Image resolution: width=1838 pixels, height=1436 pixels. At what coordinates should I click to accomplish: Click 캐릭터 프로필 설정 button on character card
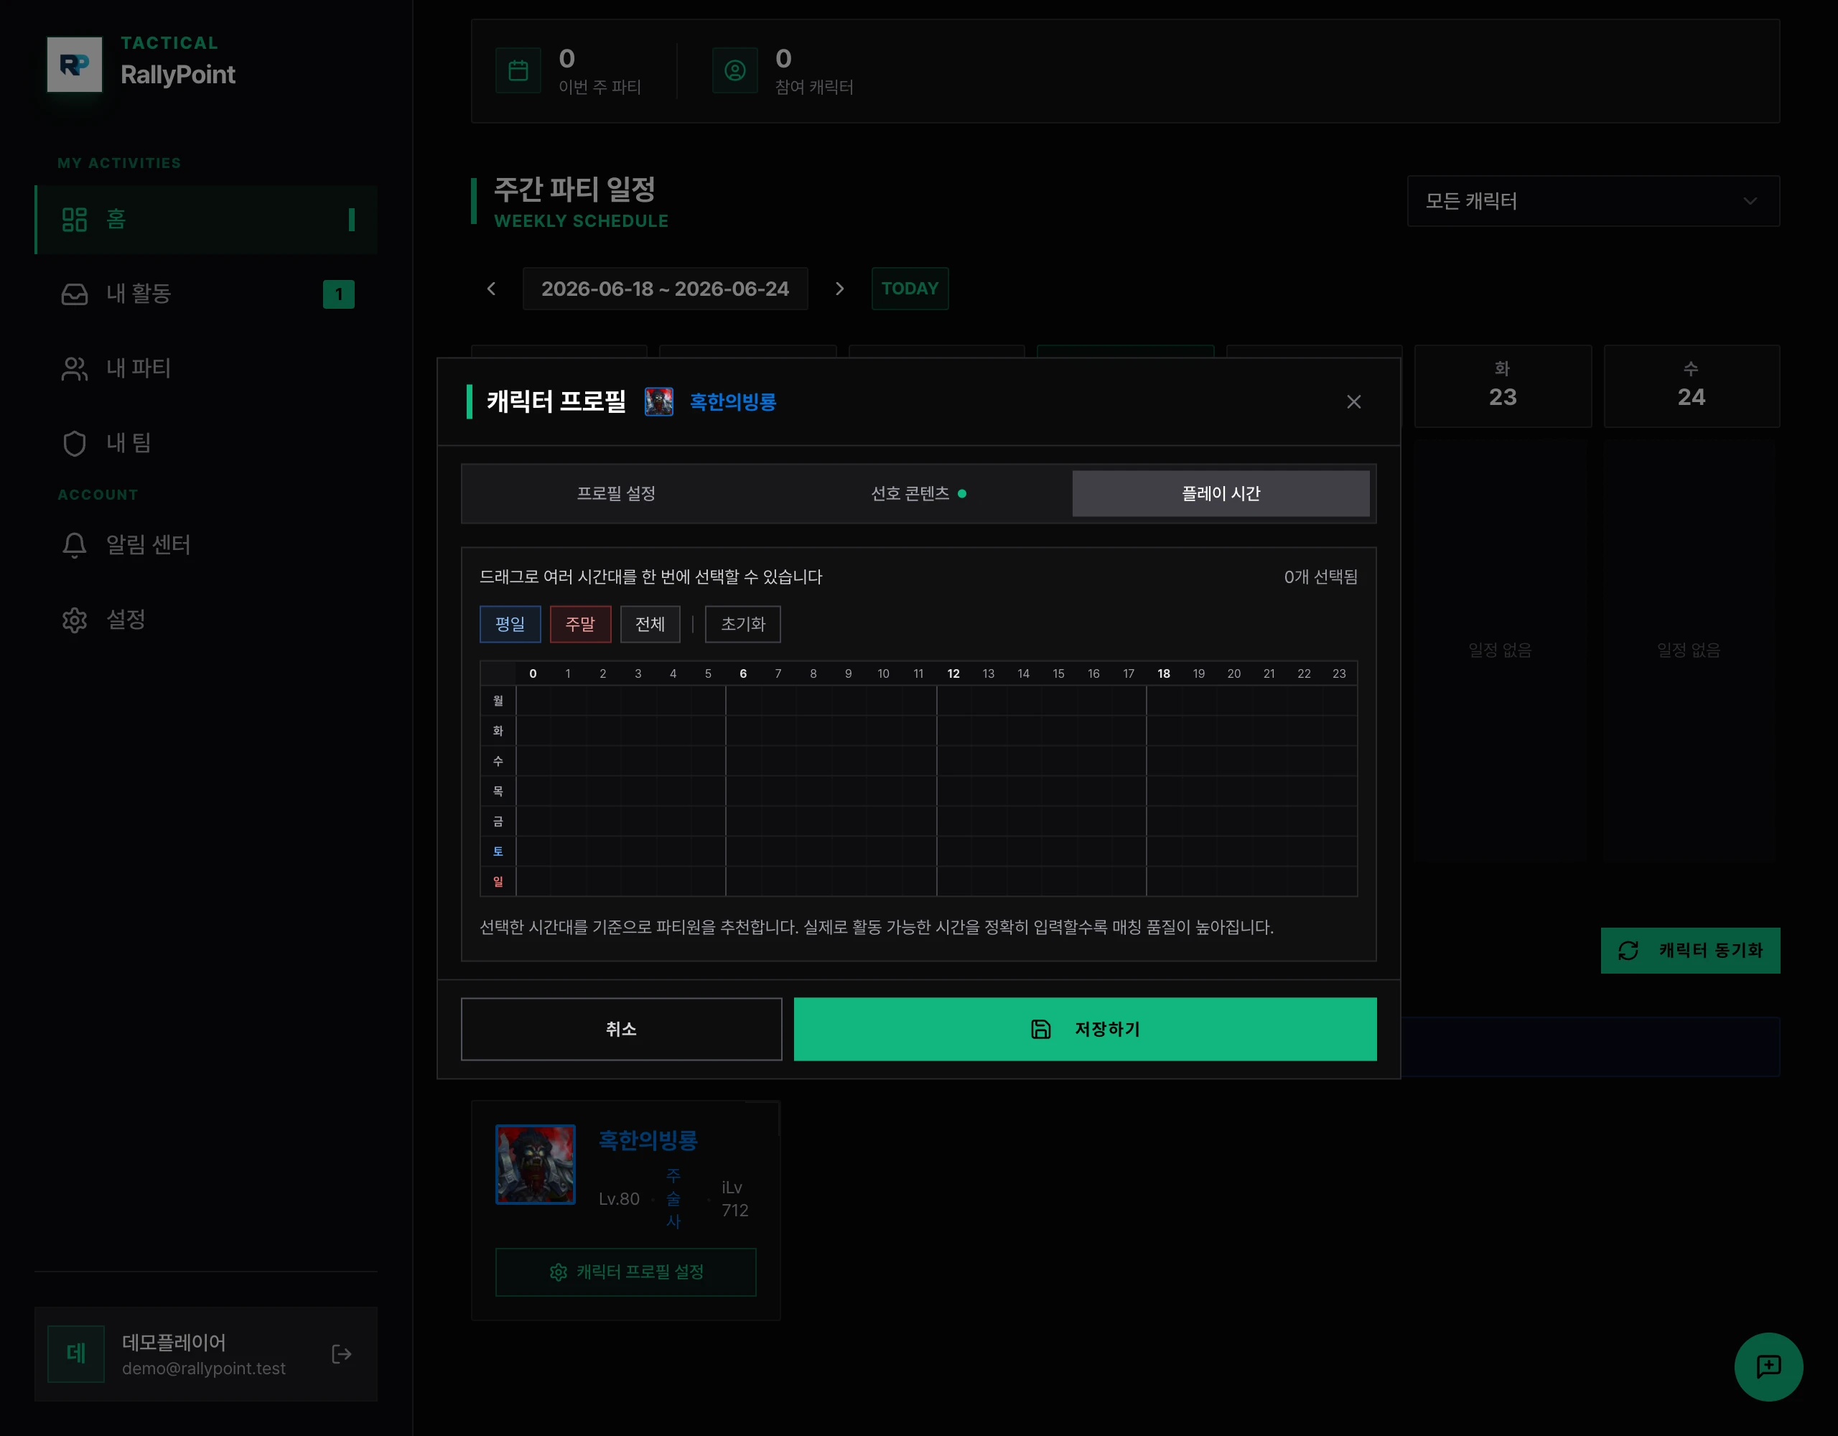625,1272
